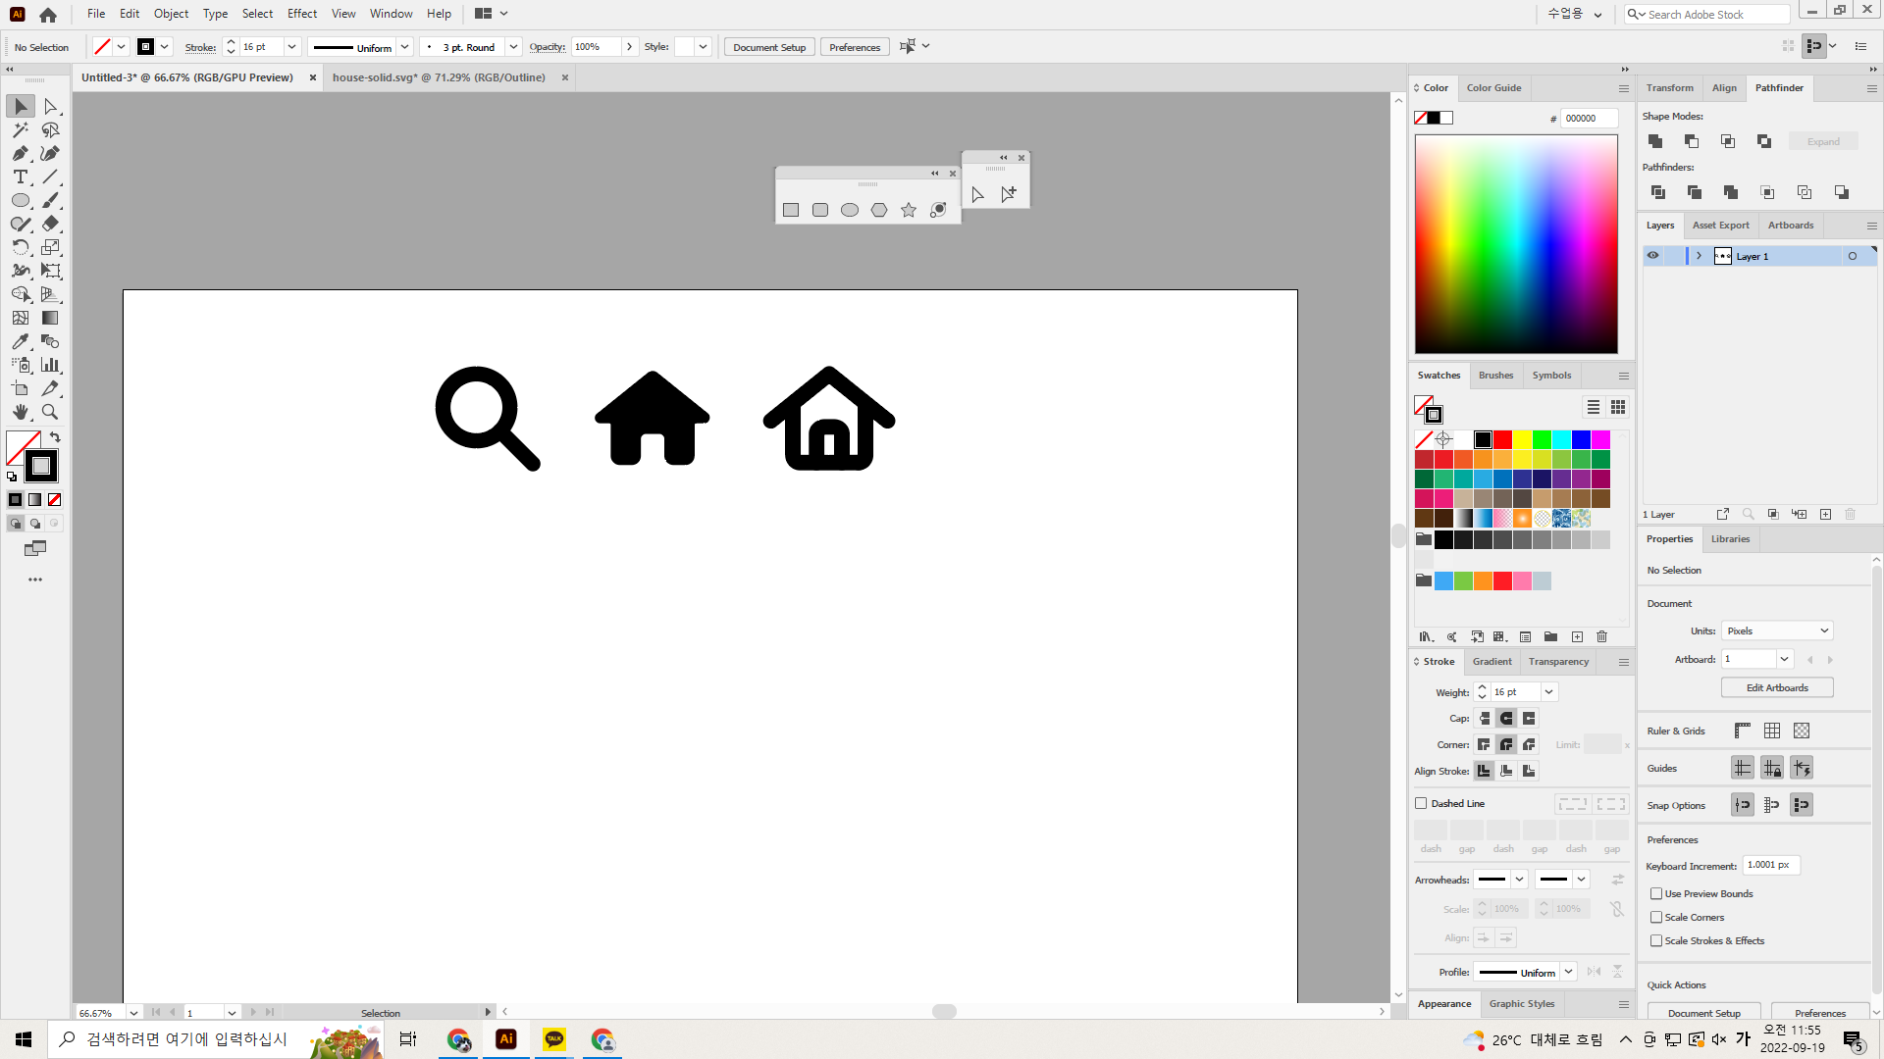Image resolution: width=1884 pixels, height=1059 pixels.
Task: Open the Window menu
Action: (391, 14)
